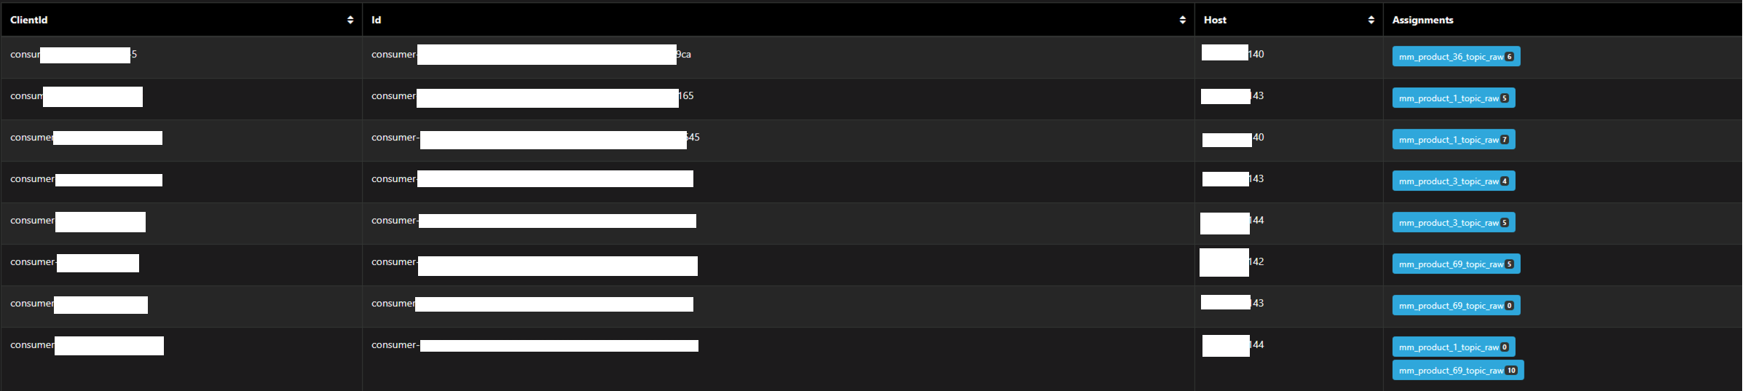Image resolution: width=1748 pixels, height=391 pixels.
Task: Click the sort arrows in Id column
Action: click(1182, 20)
